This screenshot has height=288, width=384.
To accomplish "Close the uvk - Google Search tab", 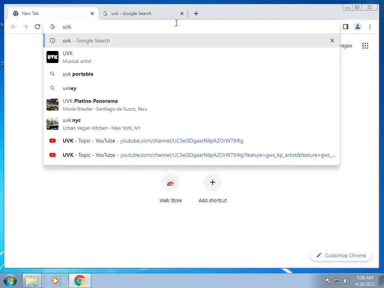I will 182,13.
